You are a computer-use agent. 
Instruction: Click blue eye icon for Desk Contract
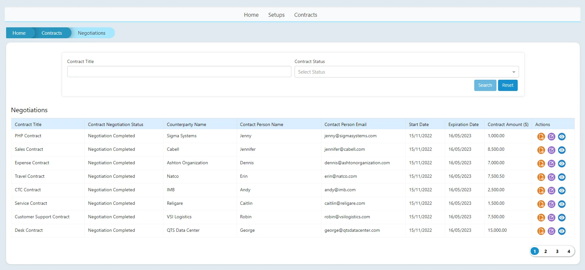[x=561, y=231]
